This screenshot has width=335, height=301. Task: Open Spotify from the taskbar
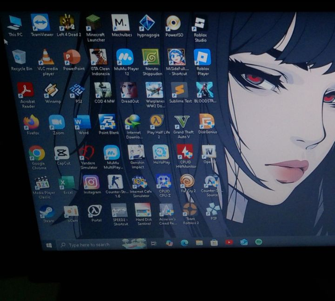tap(259, 242)
